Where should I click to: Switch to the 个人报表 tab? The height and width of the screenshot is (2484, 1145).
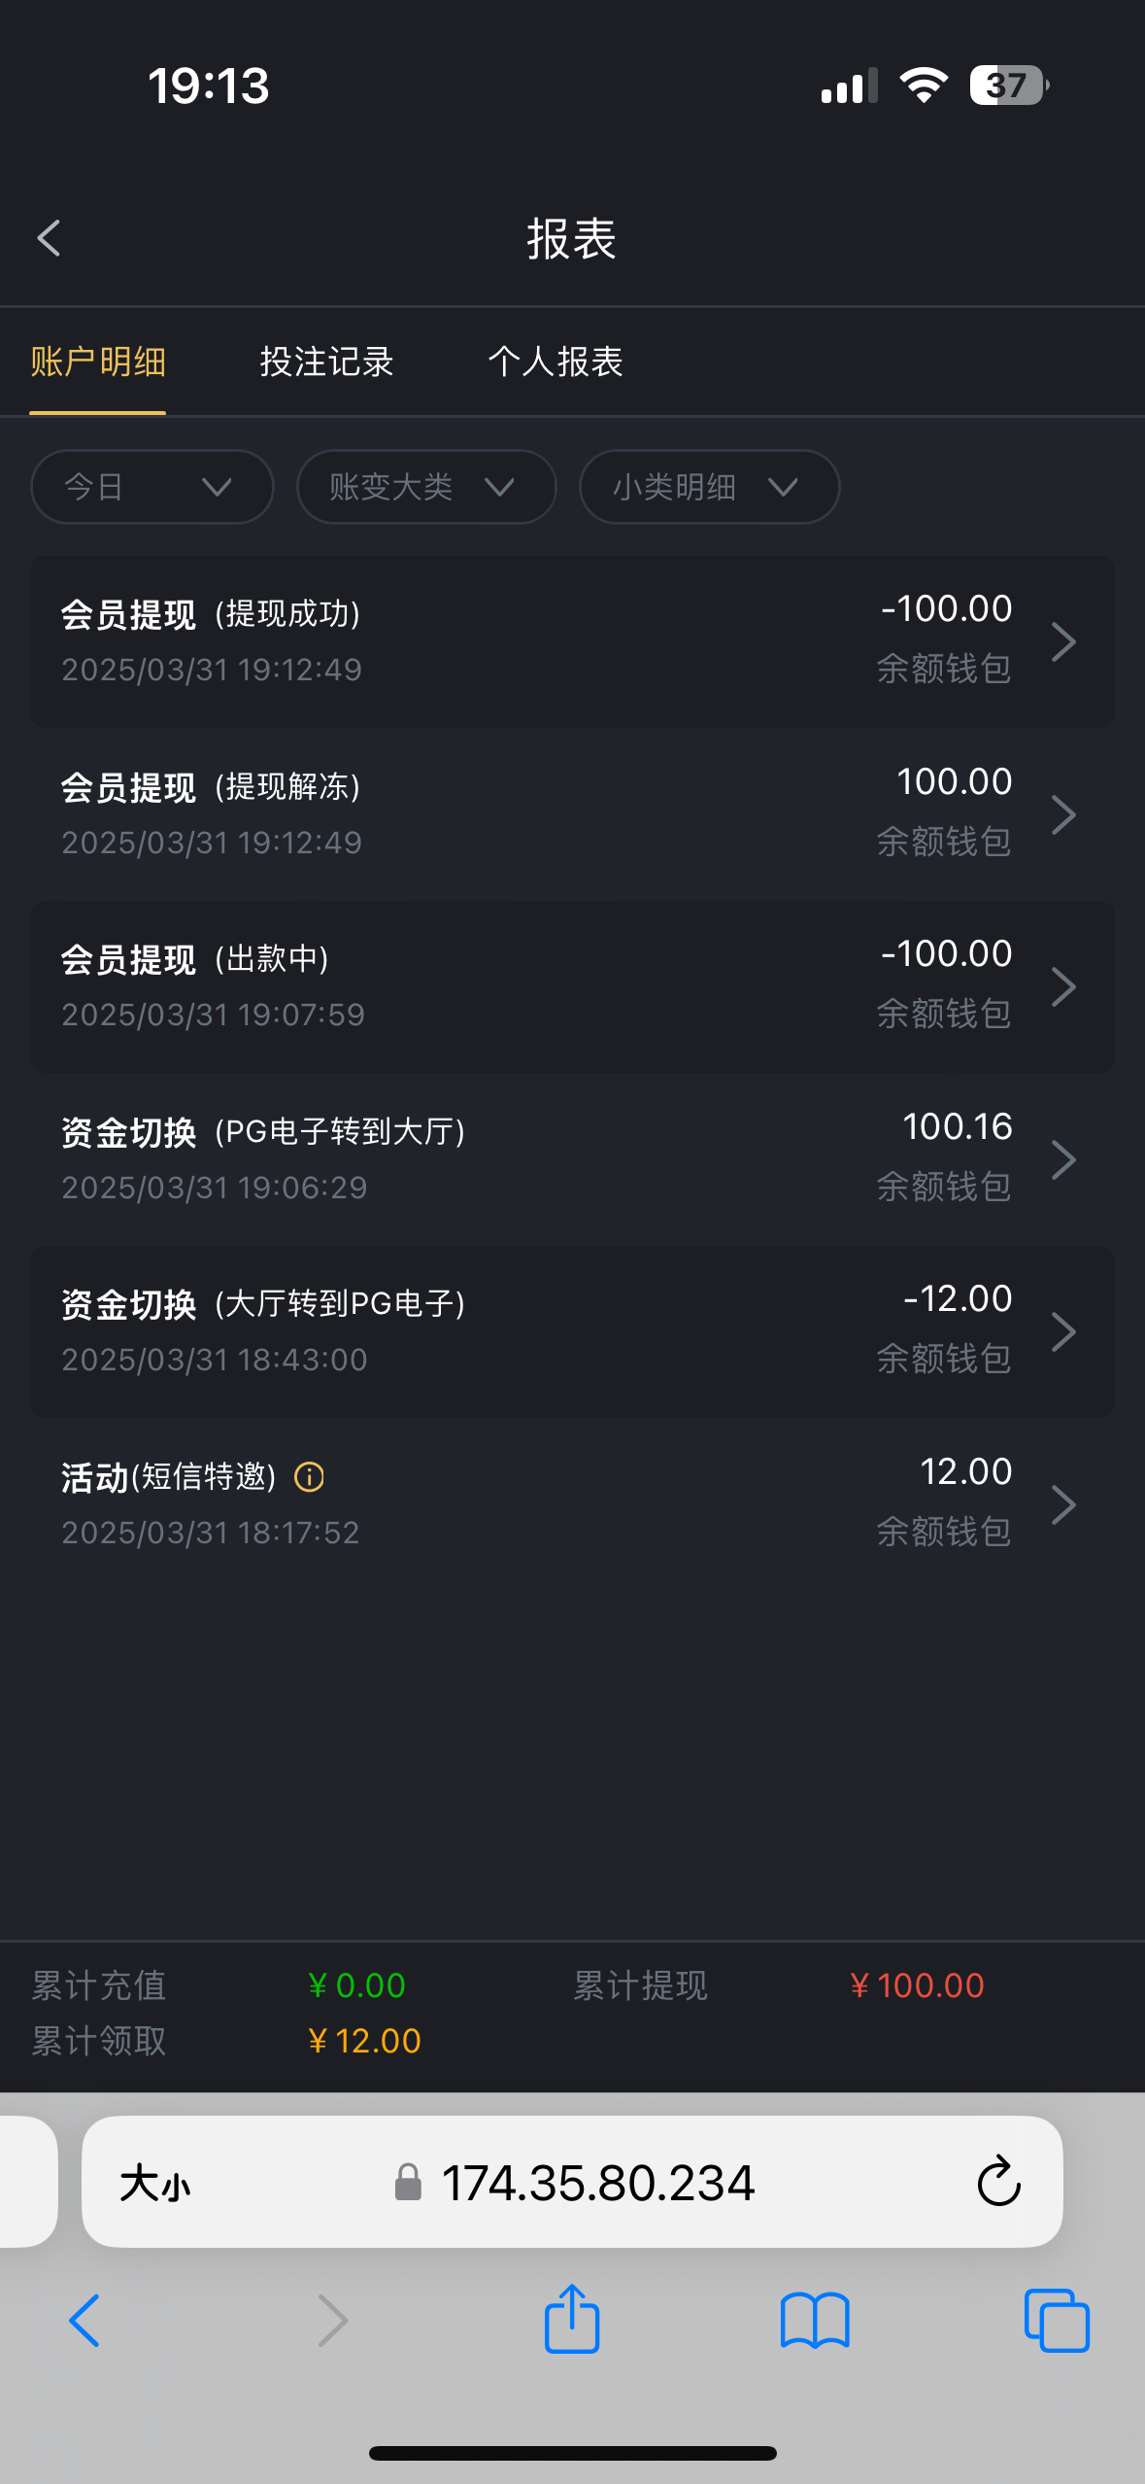(x=556, y=362)
